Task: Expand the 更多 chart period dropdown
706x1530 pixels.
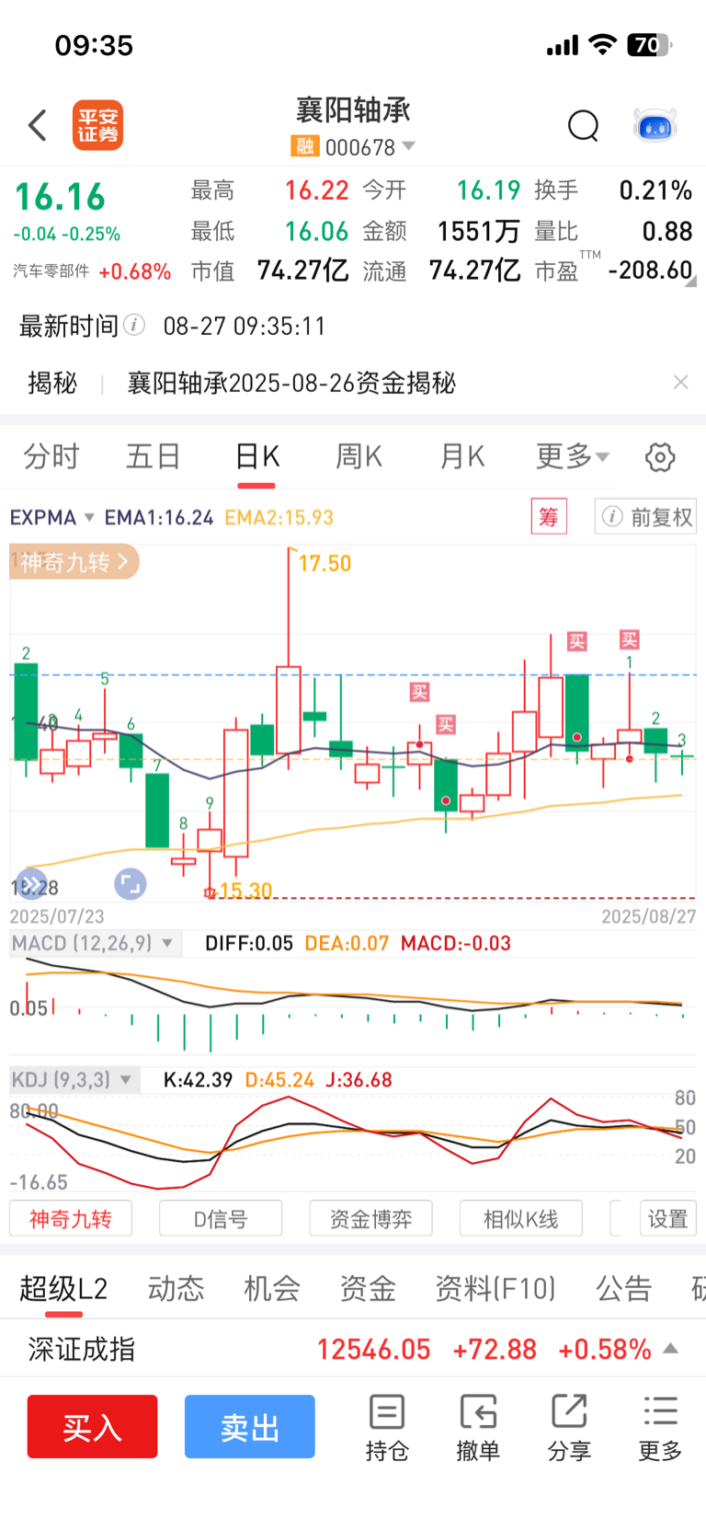Action: (x=572, y=456)
